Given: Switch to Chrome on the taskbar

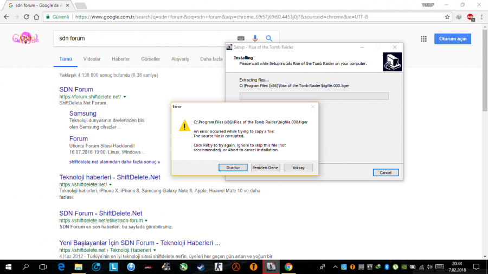Looking at the screenshot, I should click(288, 267).
